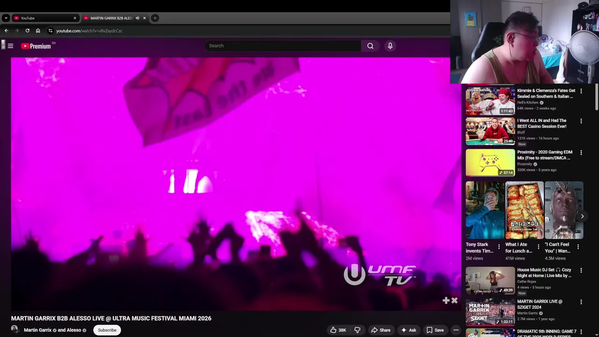Open options for Went ALL IN casino video

[581, 121]
